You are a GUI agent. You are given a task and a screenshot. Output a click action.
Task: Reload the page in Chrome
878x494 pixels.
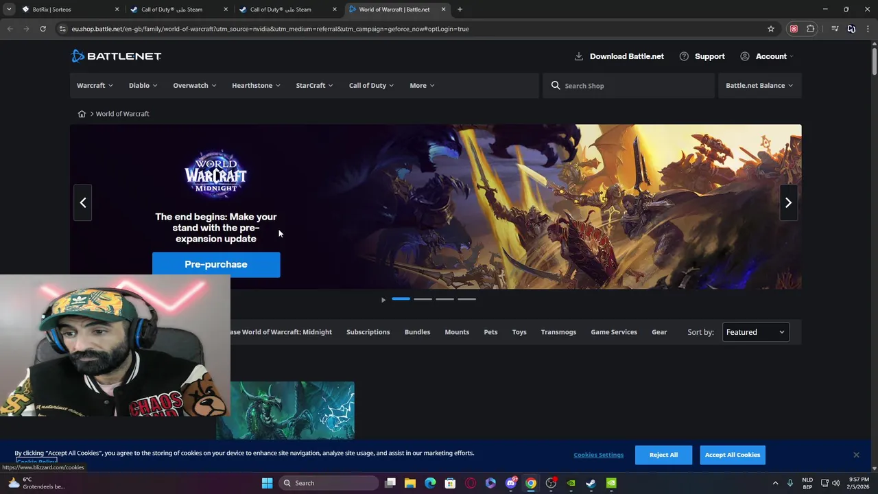click(x=43, y=29)
